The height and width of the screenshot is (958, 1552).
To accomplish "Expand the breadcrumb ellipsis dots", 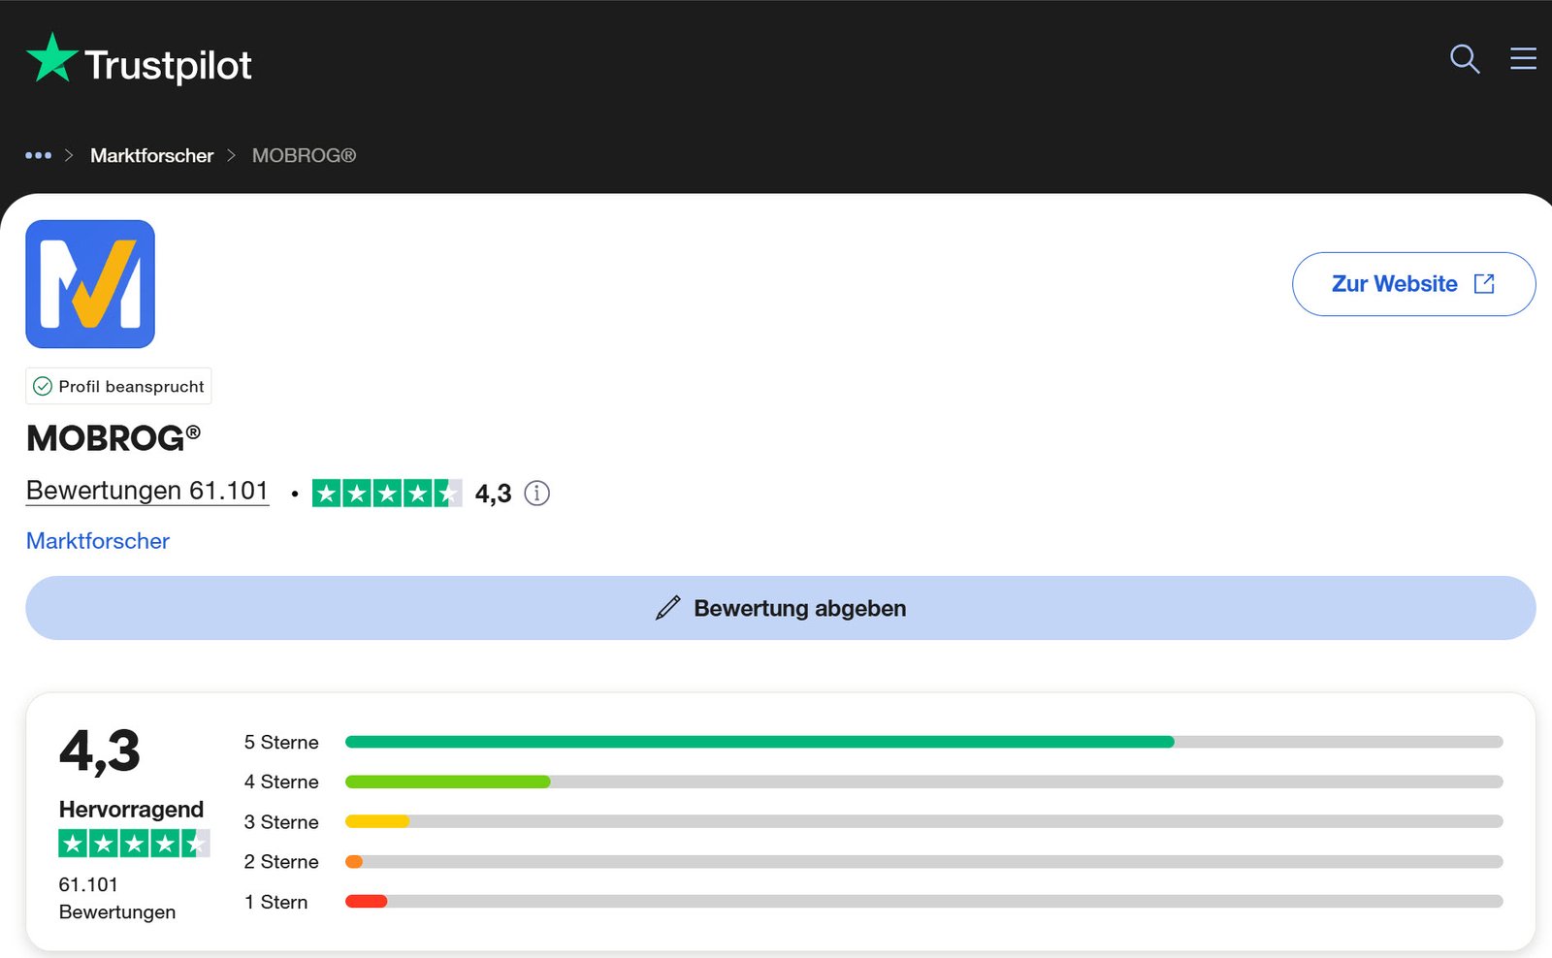I will tap(39, 155).
